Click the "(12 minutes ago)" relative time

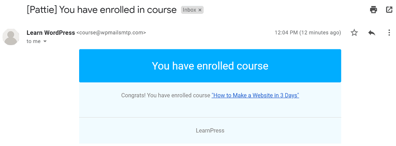320,33
